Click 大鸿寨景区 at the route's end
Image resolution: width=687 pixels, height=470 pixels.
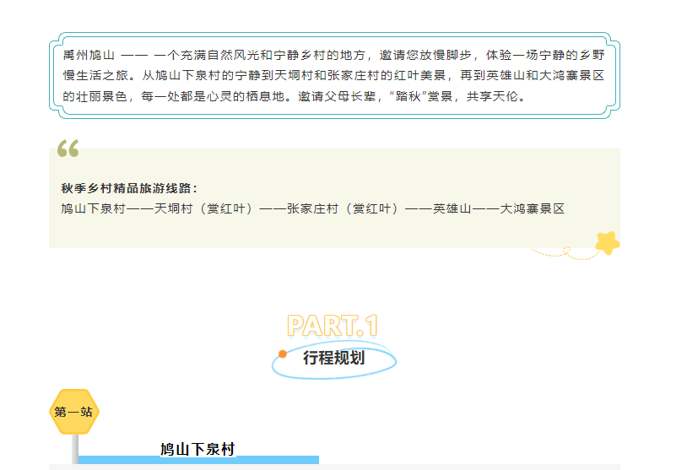(x=533, y=208)
